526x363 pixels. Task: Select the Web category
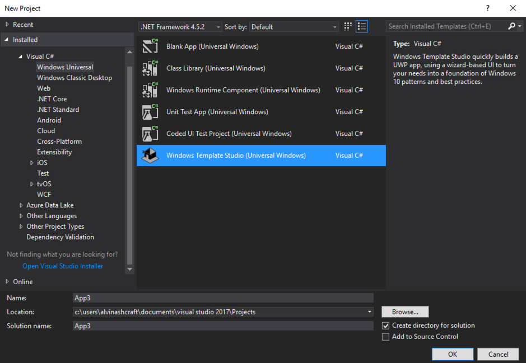[44, 88]
